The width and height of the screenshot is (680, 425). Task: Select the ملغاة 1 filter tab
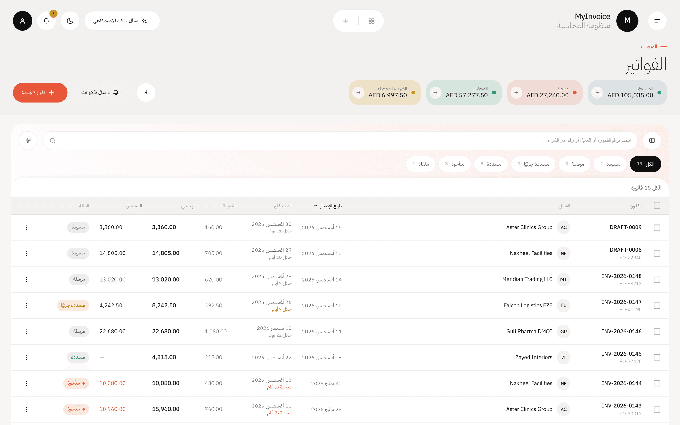coord(420,164)
